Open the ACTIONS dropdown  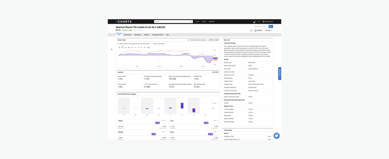268,30
